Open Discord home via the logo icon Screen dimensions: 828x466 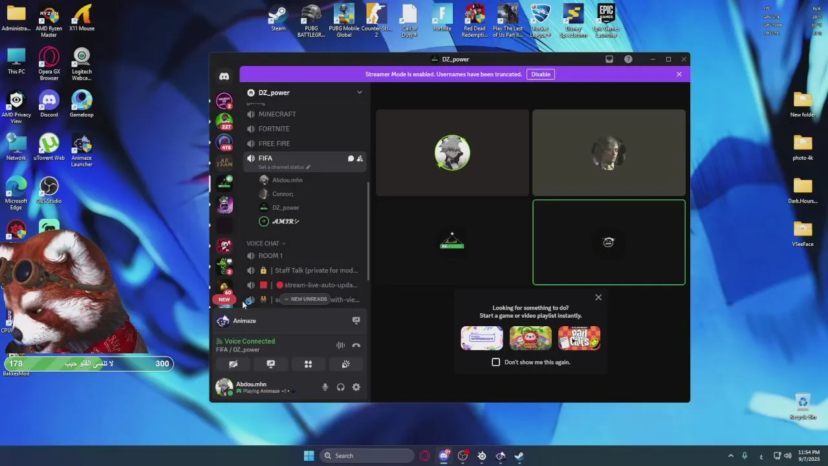click(x=224, y=76)
